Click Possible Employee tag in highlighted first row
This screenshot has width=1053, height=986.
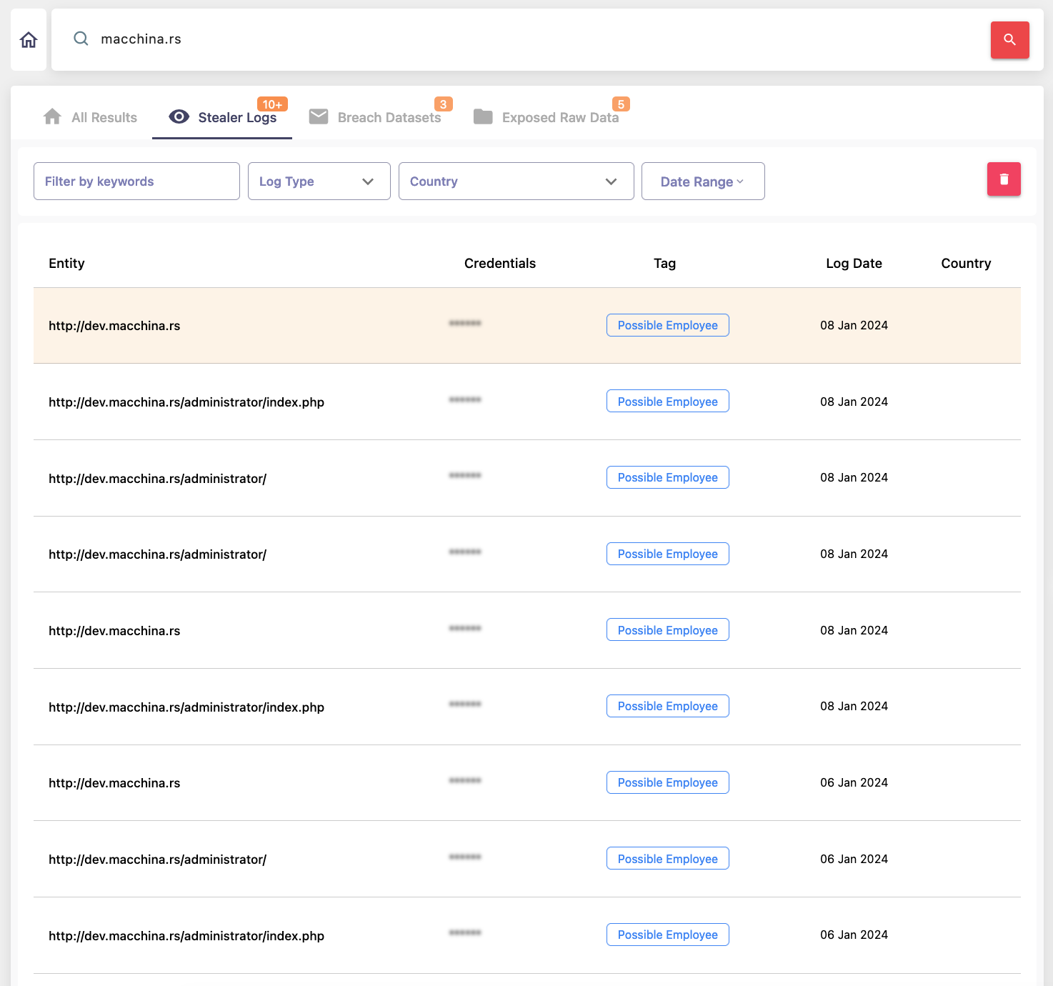tap(668, 325)
